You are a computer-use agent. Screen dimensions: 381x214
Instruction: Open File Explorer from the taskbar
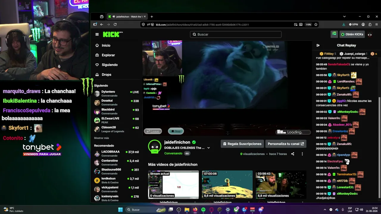coord(187,210)
